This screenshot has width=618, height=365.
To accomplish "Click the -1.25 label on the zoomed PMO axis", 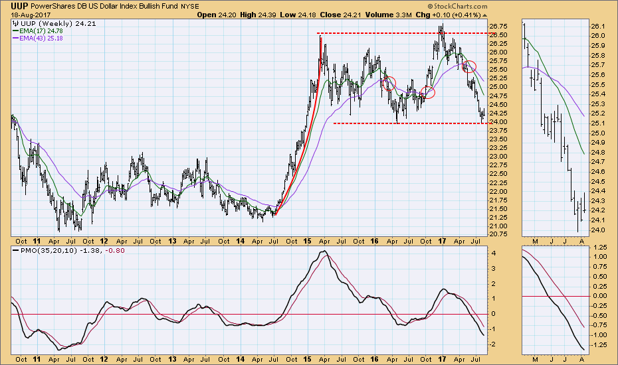I will pyautogui.click(x=599, y=345).
